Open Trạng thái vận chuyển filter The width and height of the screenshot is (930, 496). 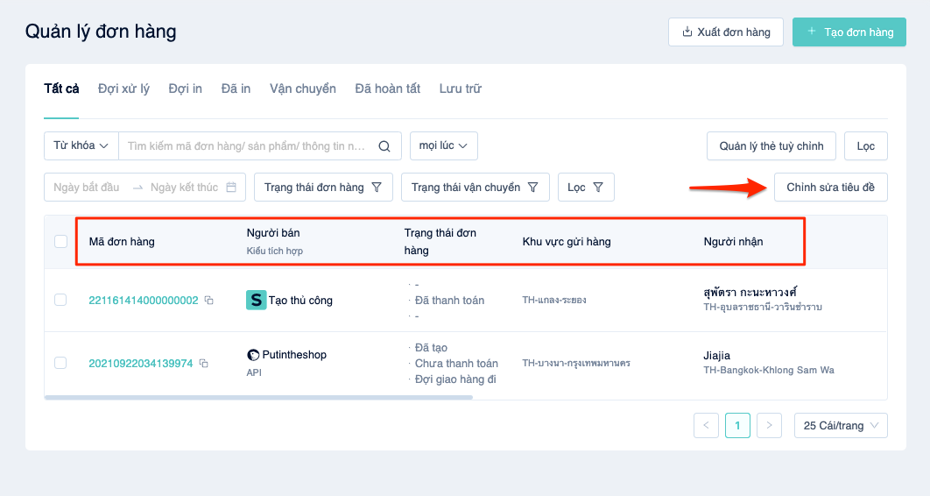click(476, 188)
